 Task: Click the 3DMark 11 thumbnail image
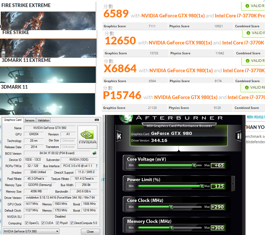coord(47,104)
